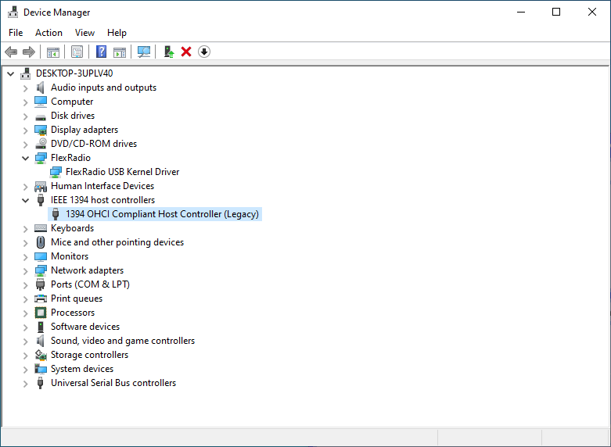611x447 pixels.
Task: Click the Show/Hide Action Pane icon
Action: [x=120, y=52]
